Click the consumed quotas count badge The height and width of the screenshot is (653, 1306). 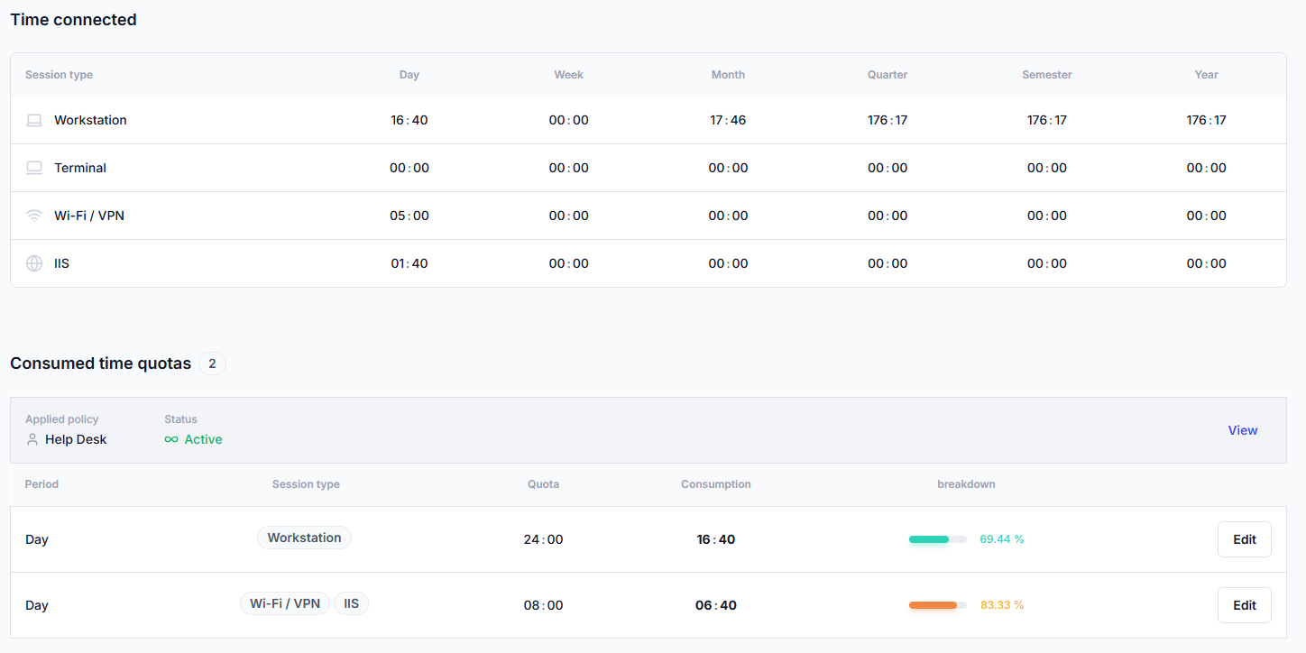(212, 363)
